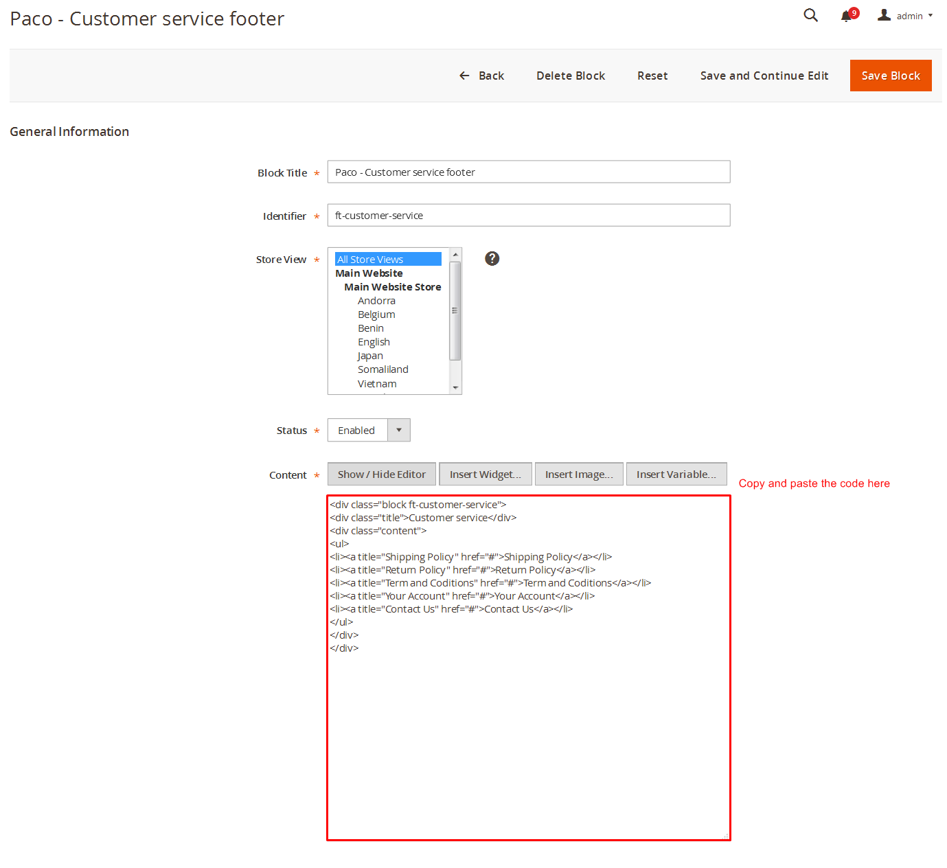The height and width of the screenshot is (868, 947).
Task: Click Save and Continue Edit
Action: tap(764, 76)
